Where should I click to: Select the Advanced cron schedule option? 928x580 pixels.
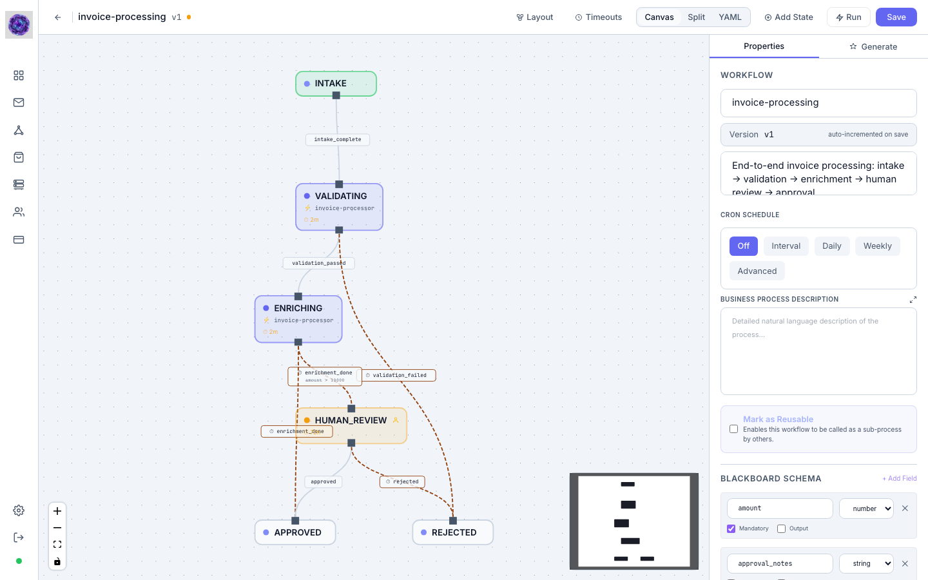pos(757,271)
